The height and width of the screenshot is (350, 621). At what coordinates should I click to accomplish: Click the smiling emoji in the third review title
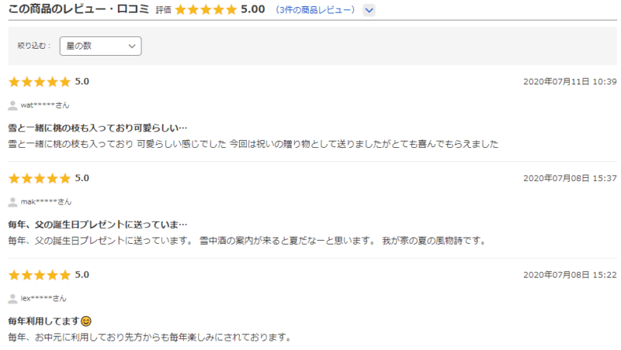pos(86,321)
